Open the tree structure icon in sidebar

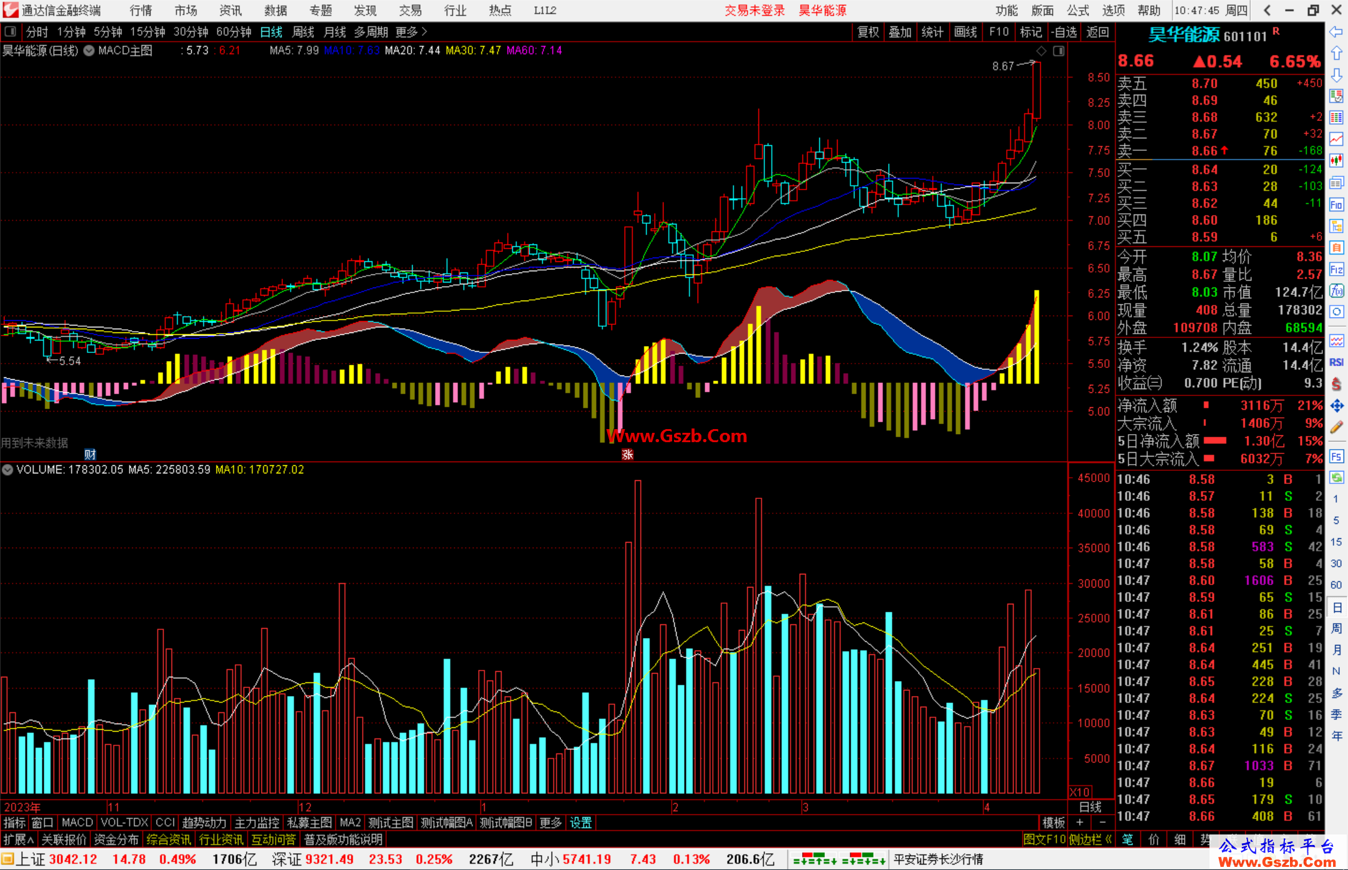pyautogui.click(x=1336, y=226)
